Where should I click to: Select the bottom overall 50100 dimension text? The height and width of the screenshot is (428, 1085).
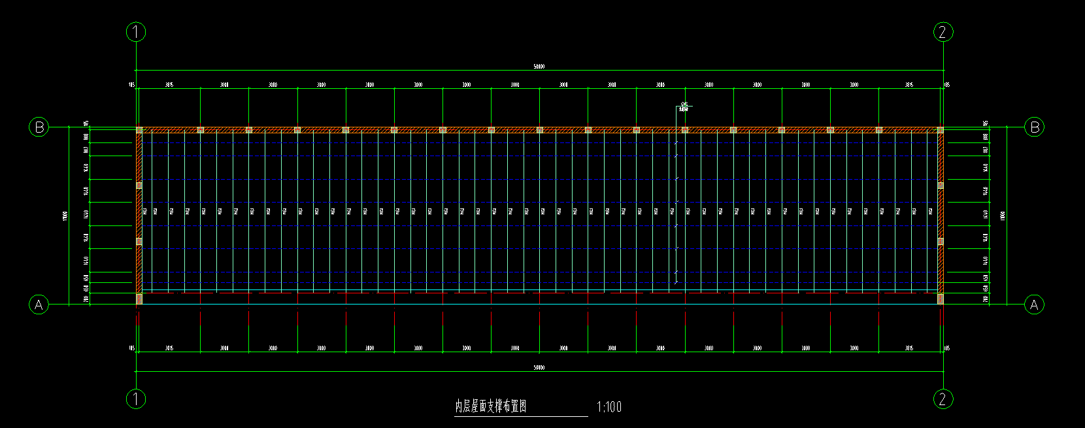539,368
